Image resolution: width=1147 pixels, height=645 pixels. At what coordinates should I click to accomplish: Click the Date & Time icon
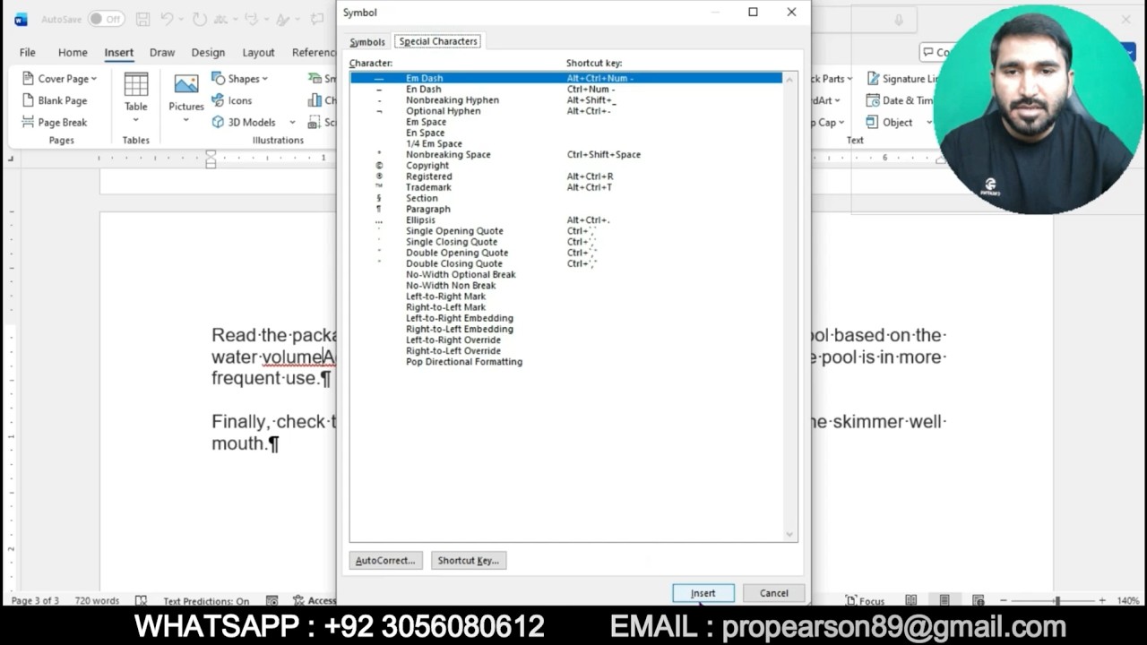point(874,100)
